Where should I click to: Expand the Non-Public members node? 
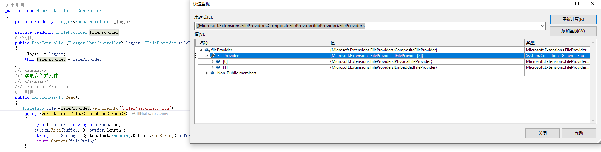click(x=207, y=73)
